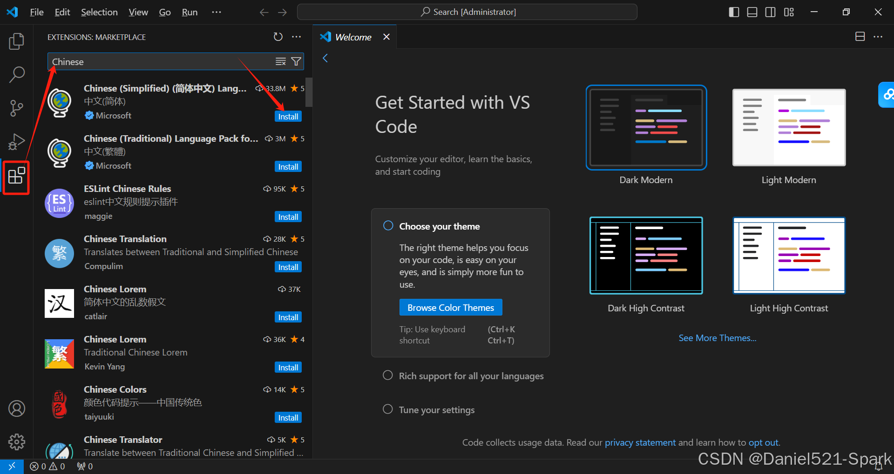Open the Source Control view
894x474 pixels.
(16, 108)
